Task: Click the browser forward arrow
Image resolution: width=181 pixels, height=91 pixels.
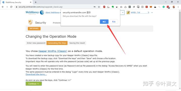Action: click(x=7, y=7)
